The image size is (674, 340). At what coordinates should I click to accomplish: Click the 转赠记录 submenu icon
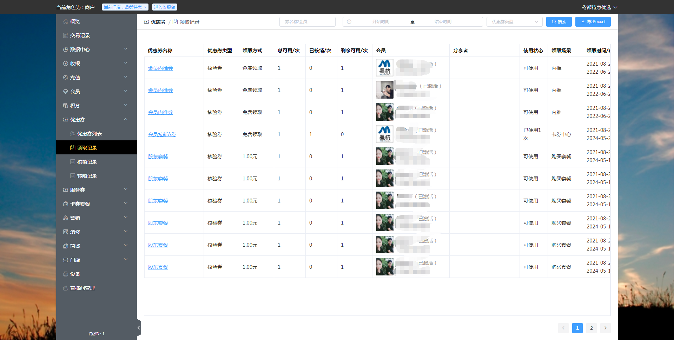pos(73,176)
